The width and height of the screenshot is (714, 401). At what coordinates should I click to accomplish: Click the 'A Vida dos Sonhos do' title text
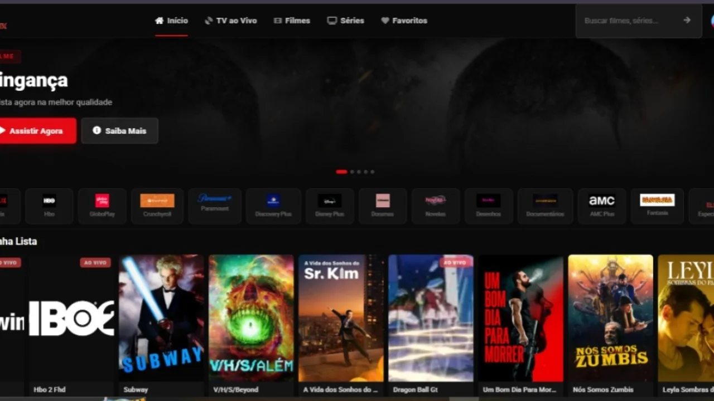pos(341,390)
